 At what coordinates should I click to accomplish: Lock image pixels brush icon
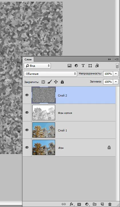pos(49,82)
